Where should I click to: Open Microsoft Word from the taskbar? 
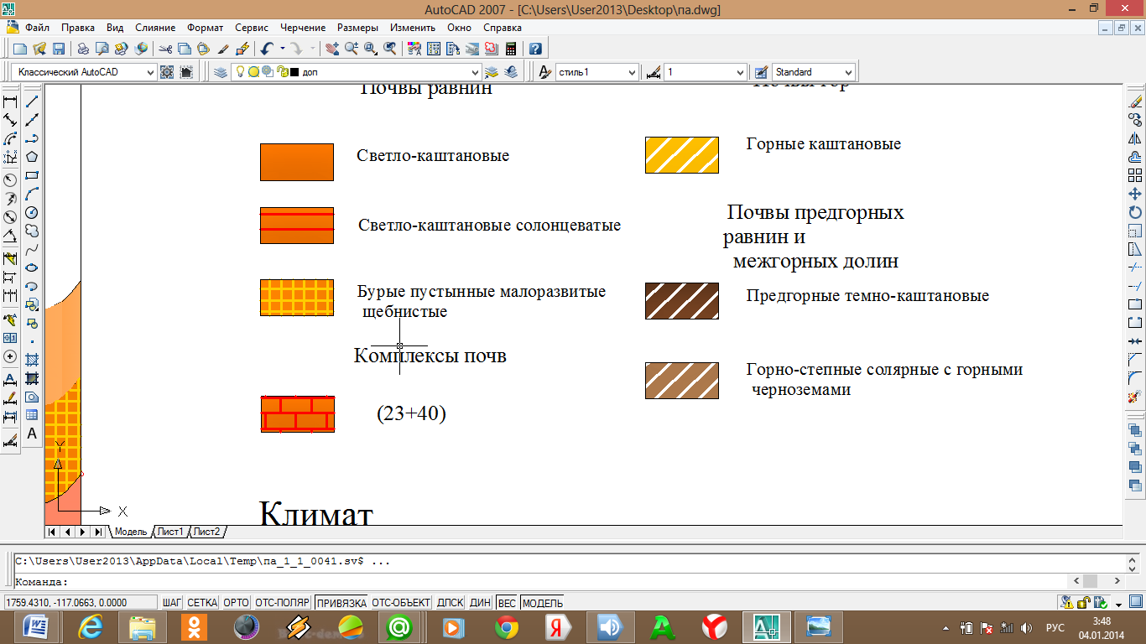click(37, 626)
